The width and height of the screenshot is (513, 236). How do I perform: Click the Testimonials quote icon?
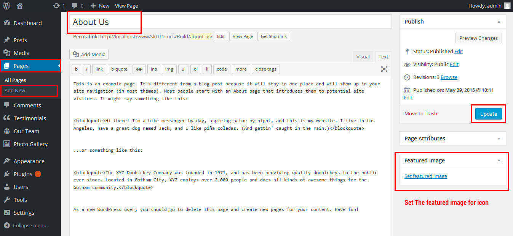pos(6,118)
